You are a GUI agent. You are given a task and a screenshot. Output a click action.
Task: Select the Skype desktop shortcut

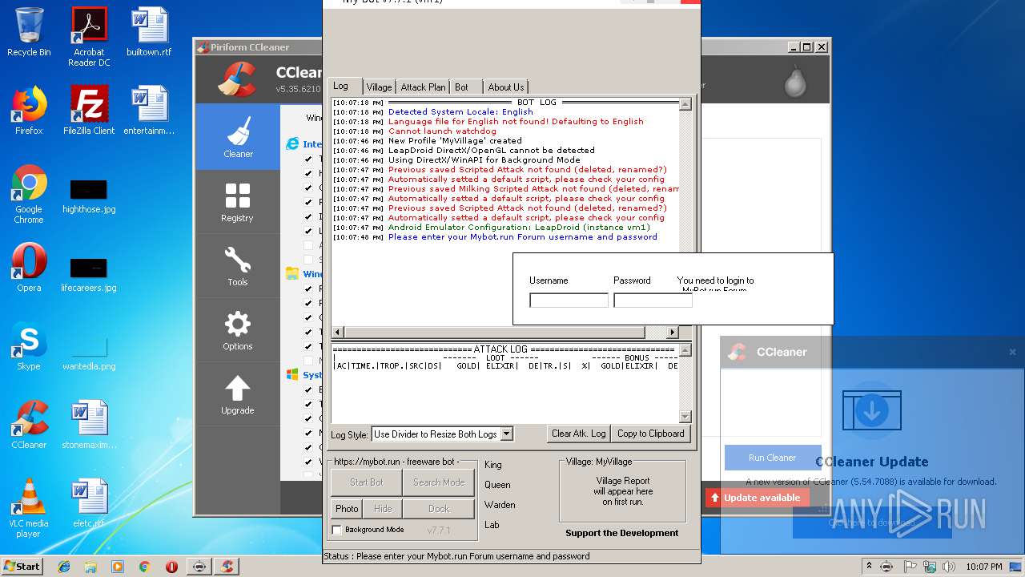point(29,346)
